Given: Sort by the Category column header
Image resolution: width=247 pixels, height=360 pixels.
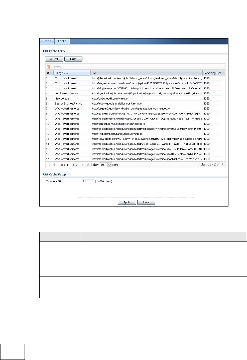Looking at the screenshot, I should pos(72,73).
